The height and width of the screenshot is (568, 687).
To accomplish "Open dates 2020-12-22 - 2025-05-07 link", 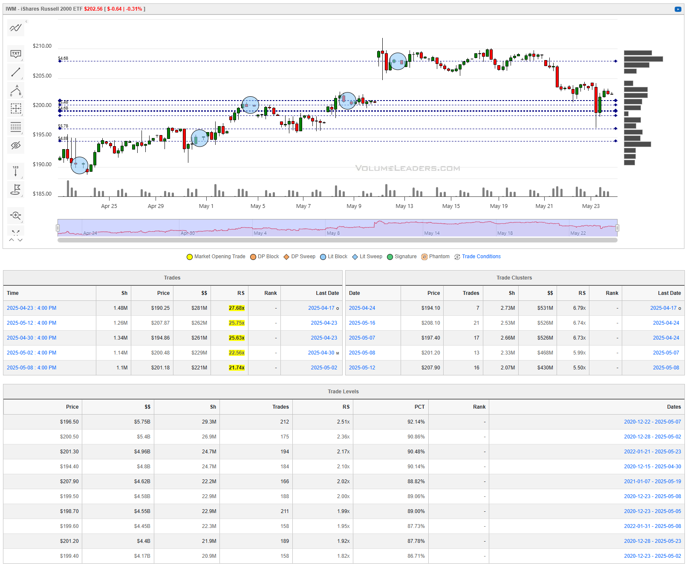I will coord(652,422).
